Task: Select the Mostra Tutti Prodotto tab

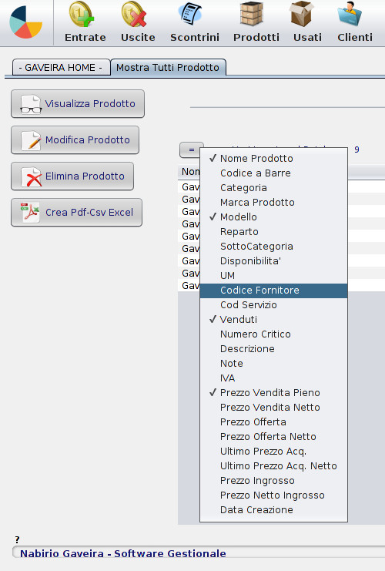Action: (x=168, y=68)
